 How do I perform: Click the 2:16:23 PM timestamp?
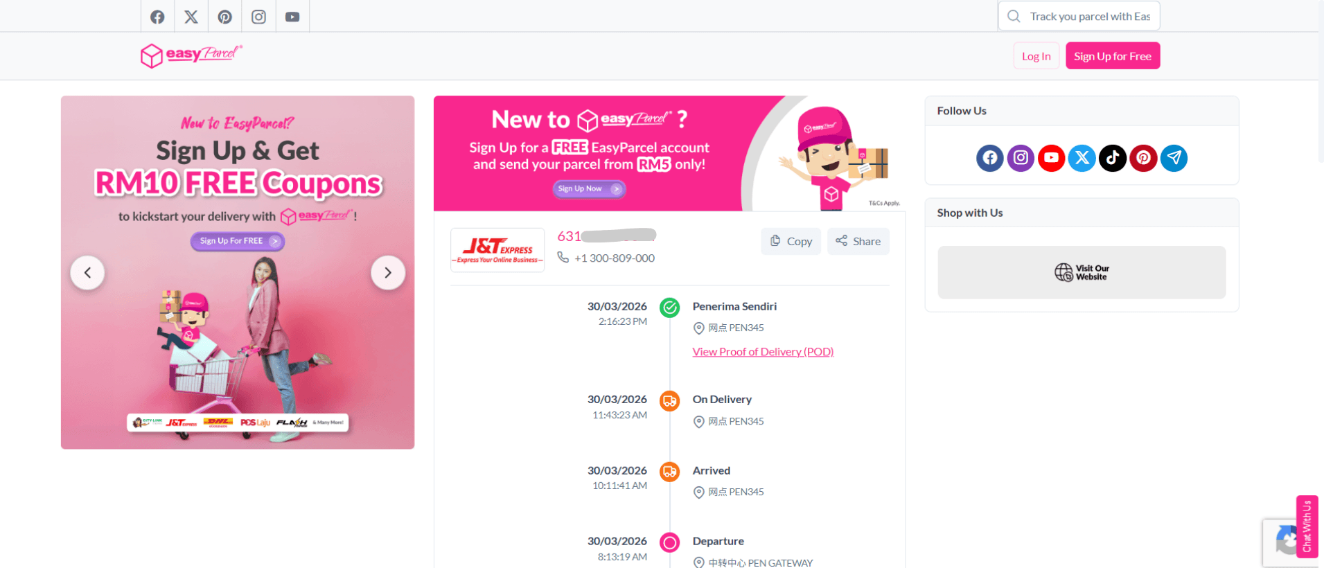click(x=623, y=321)
